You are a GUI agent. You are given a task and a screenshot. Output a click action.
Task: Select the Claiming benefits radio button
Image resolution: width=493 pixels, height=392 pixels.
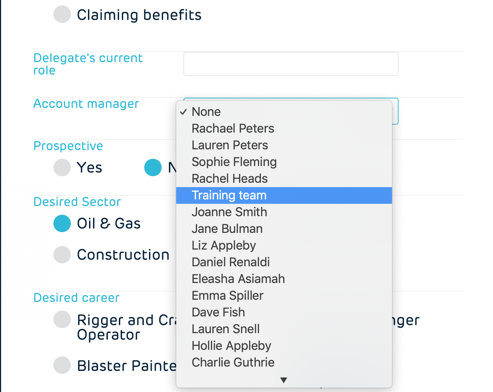click(x=62, y=15)
